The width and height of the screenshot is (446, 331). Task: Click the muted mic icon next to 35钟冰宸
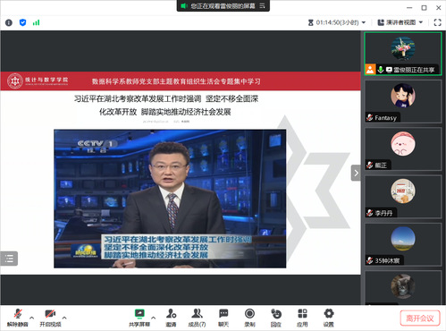coord(370,260)
